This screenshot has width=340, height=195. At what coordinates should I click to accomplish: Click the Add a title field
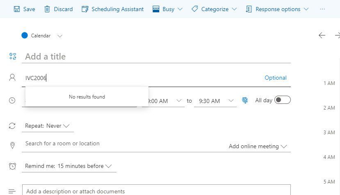point(156,57)
